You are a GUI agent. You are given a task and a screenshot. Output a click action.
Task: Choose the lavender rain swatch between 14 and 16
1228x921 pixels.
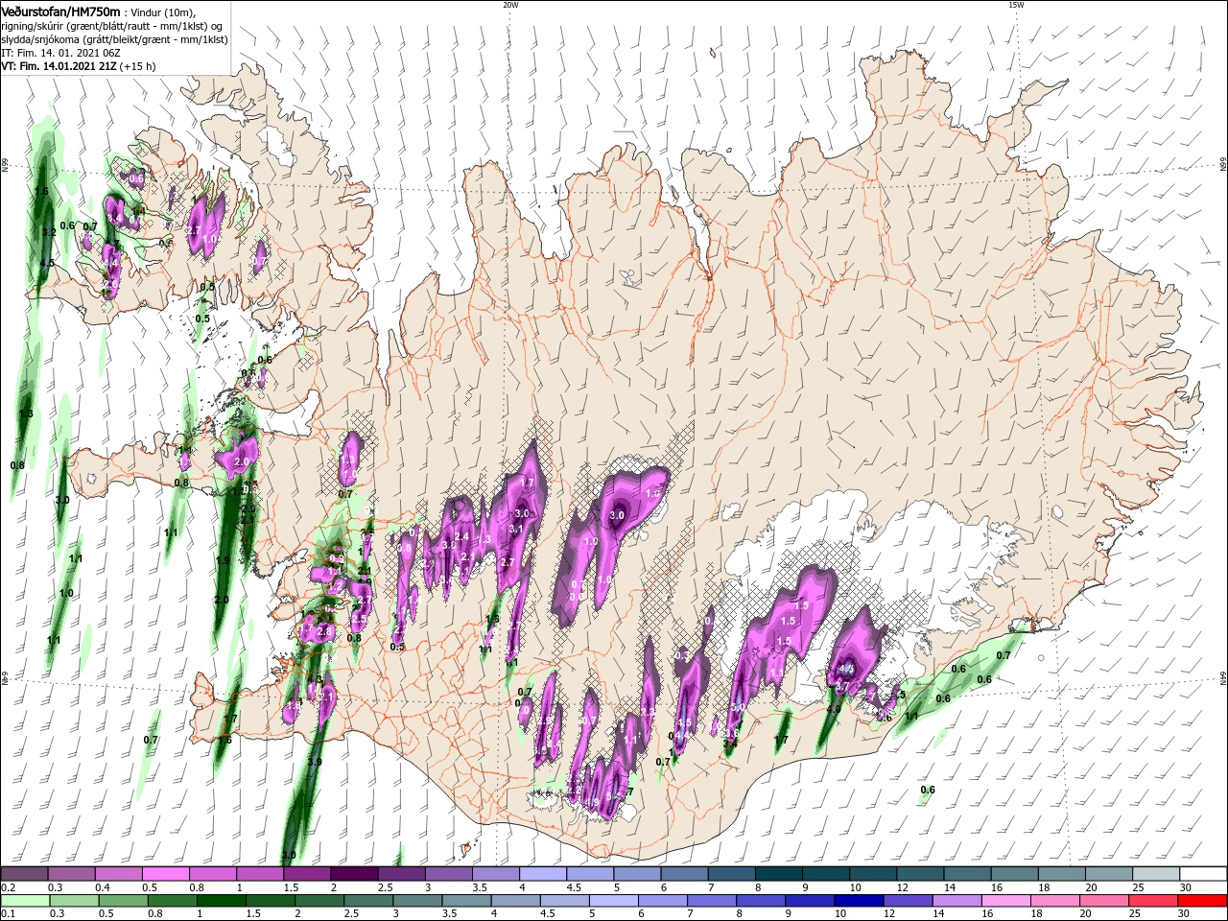coord(956,901)
